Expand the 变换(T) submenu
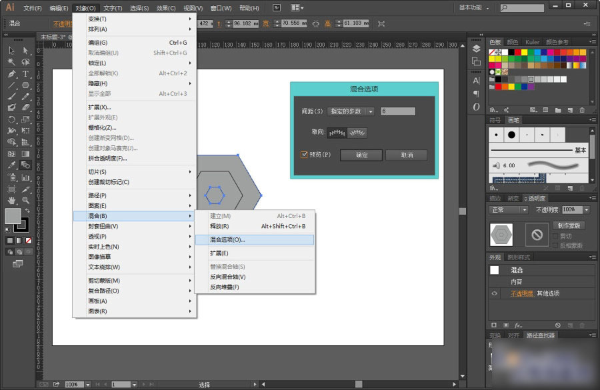Image resolution: width=600 pixels, height=390 pixels. (135, 19)
